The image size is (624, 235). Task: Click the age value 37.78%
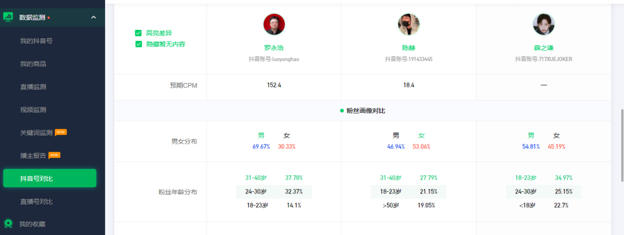pyautogui.click(x=294, y=177)
